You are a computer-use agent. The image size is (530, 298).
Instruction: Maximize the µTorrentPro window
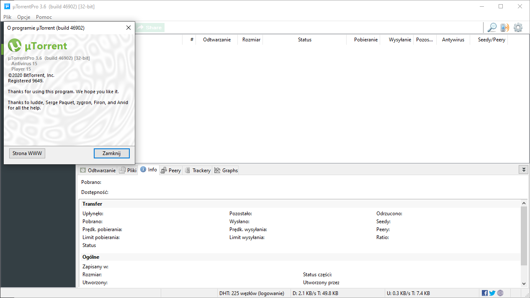pyautogui.click(x=501, y=6)
